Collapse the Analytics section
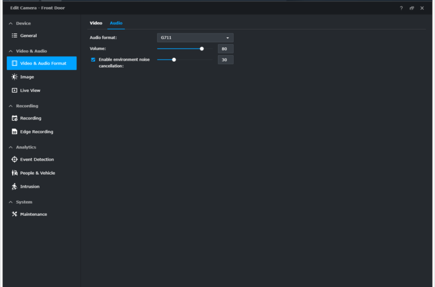This screenshot has height=287, width=435. point(11,147)
